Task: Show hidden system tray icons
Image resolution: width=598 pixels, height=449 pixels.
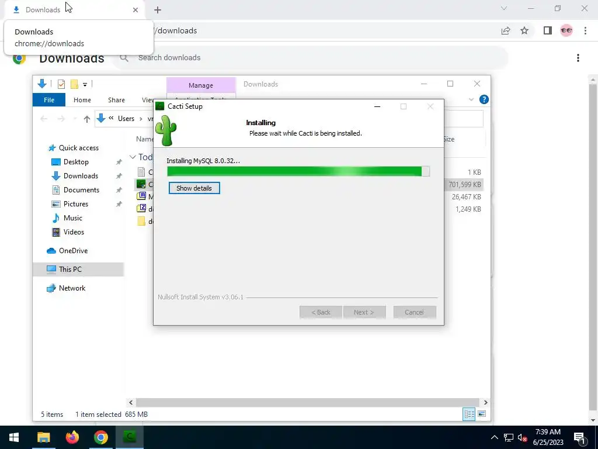Action: [x=494, y=437]
